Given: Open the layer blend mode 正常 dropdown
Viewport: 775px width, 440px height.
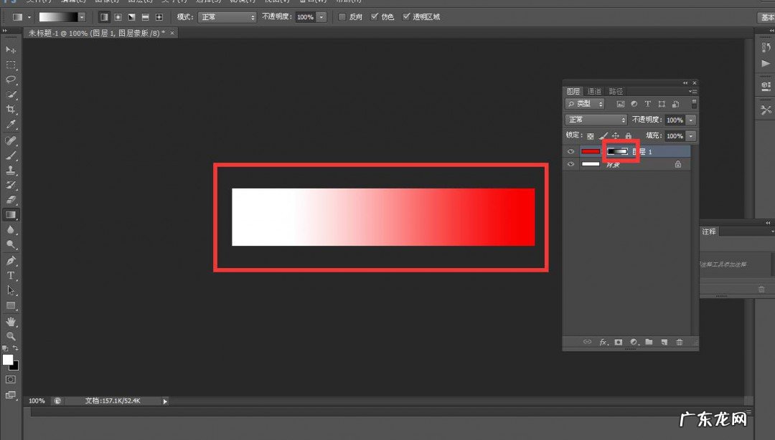Looking at the screenshot, I should [x=596, y=120].
